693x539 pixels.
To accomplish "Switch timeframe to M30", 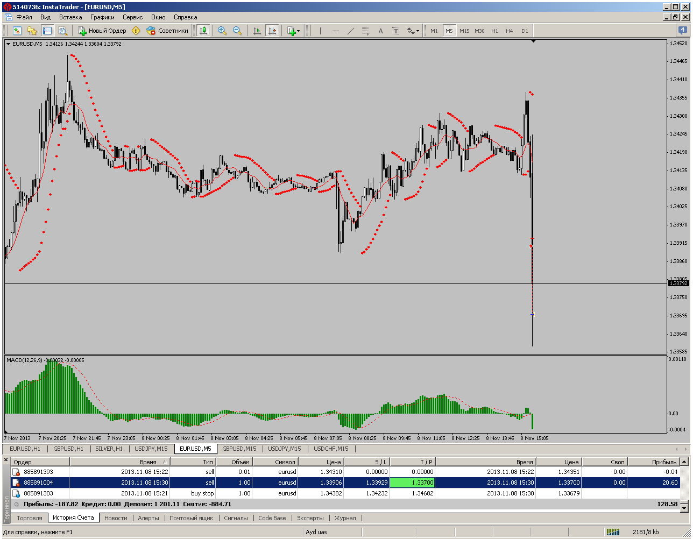I will [x=479, y=31].
